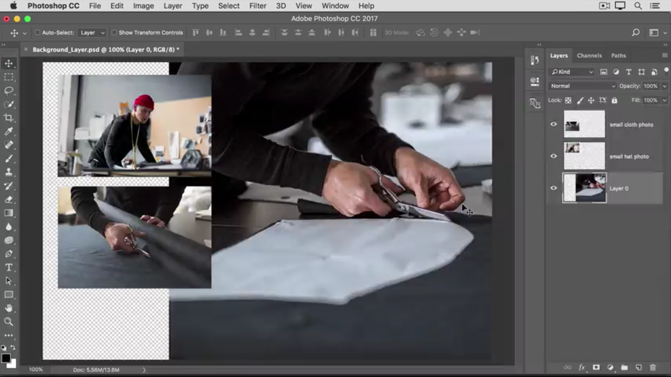Select the Hand tool

click(9, 308)
